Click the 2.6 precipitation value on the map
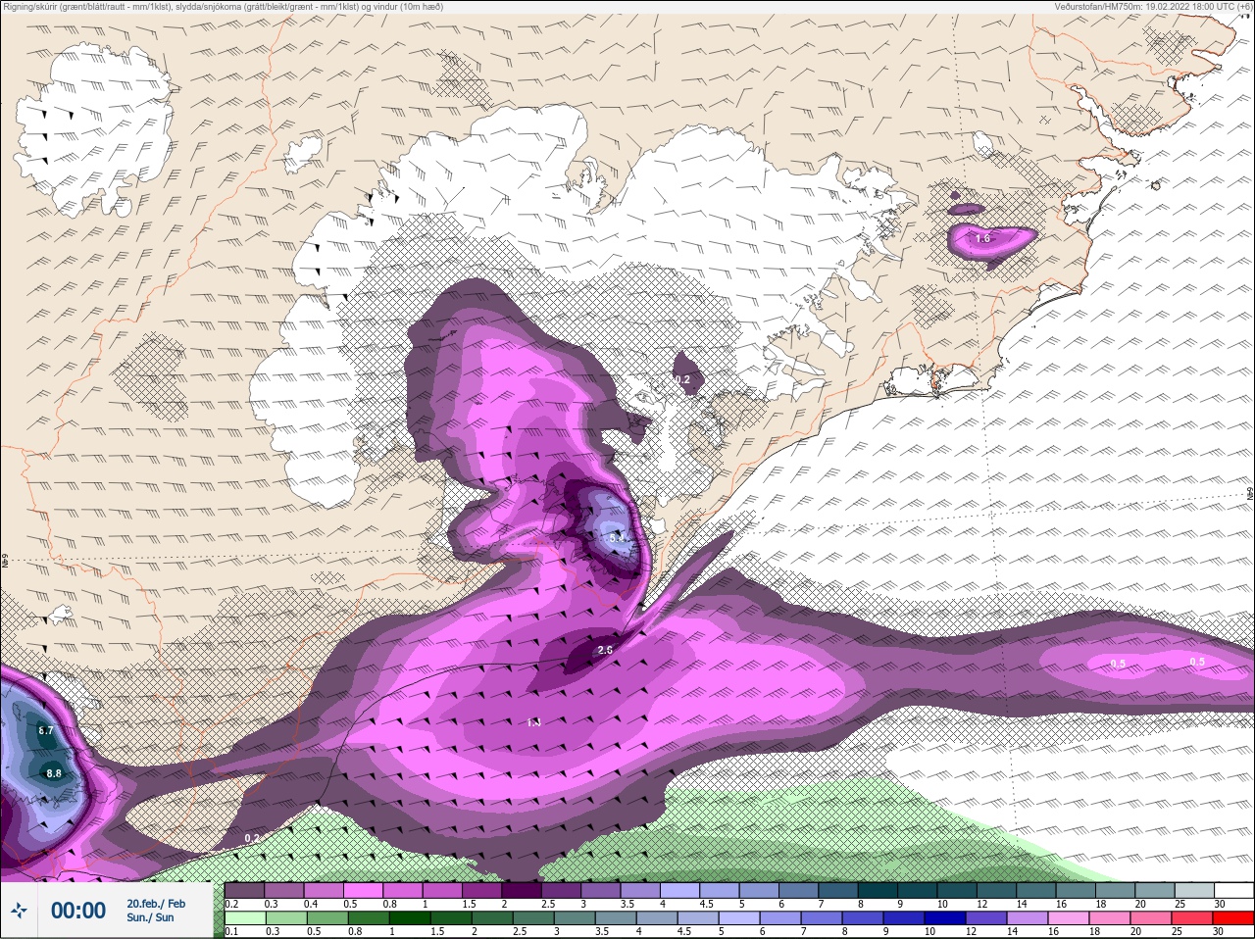The height and width of the screenshot is (939, 1255). [x=605, y=650]
